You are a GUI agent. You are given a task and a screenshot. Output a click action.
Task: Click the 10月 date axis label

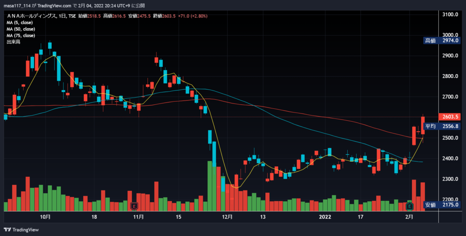click(x=45, y=217)
